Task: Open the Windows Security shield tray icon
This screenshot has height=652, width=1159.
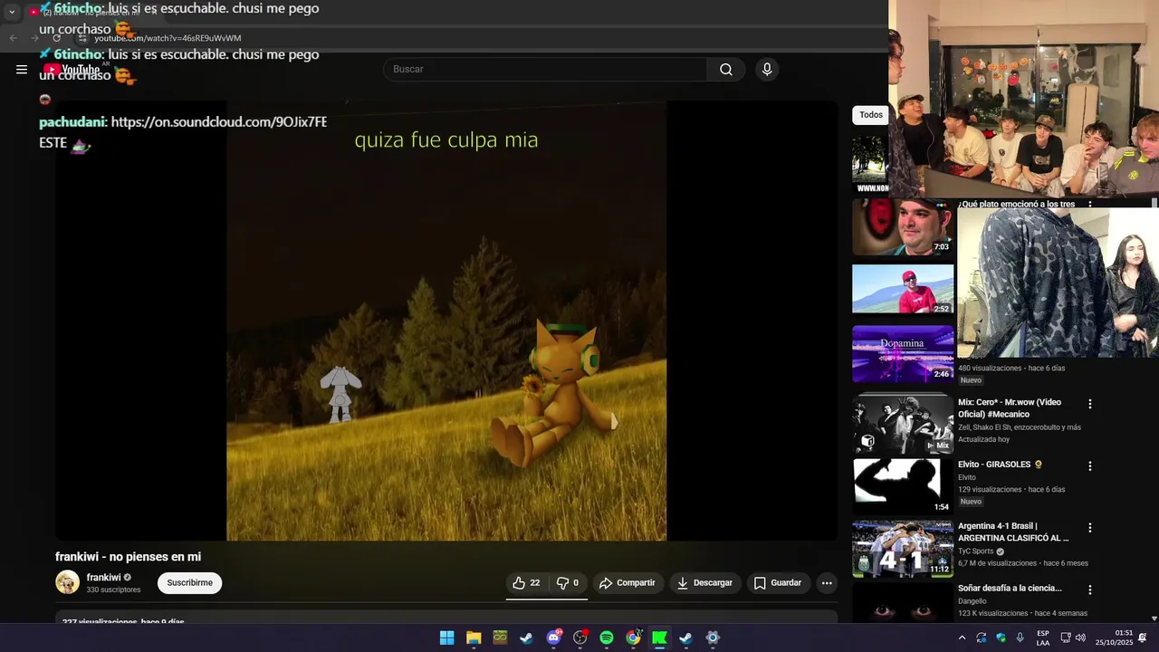Action: tap(1001, 638)
